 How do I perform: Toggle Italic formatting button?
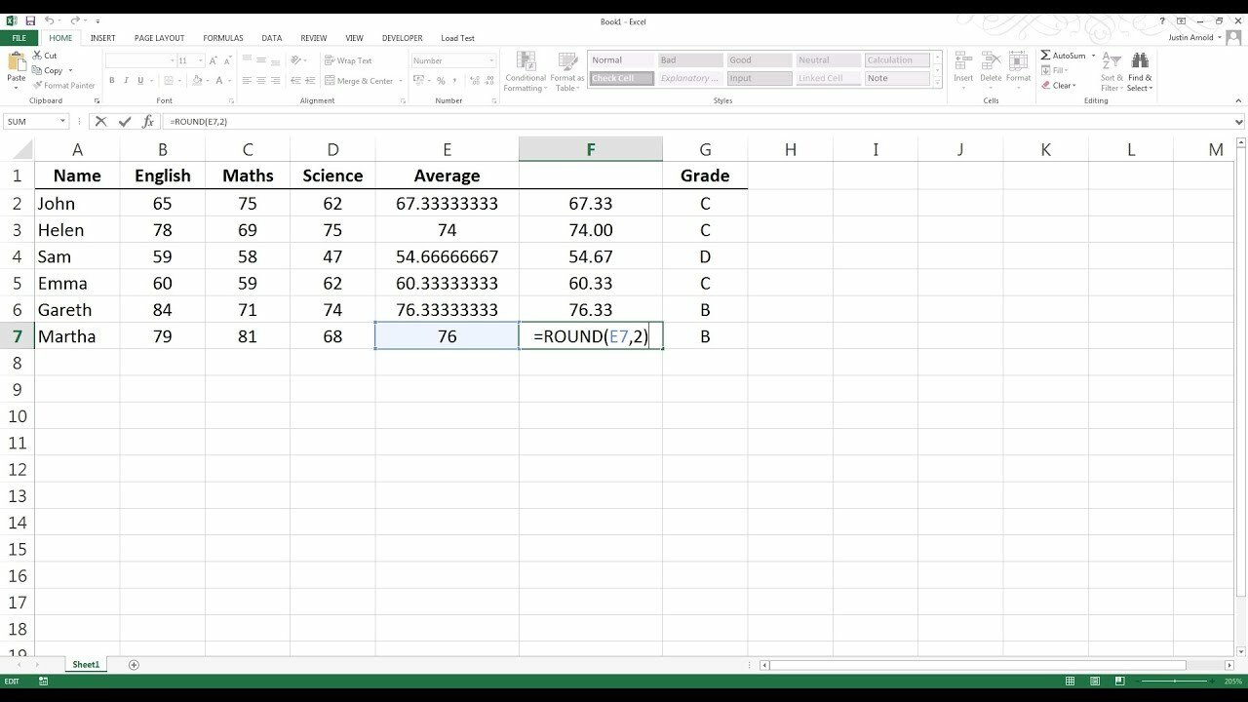pyautogui.click(x=127, y=81)
